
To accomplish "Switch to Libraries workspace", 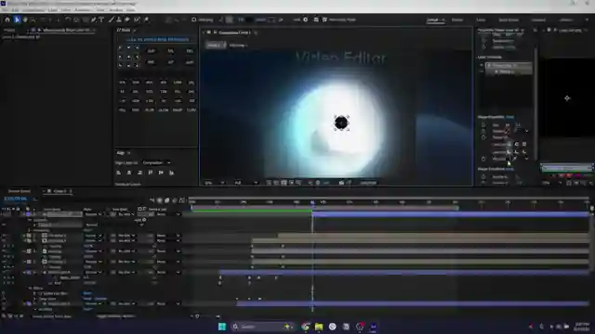I will pyautogui.click(x=566, y=19).
